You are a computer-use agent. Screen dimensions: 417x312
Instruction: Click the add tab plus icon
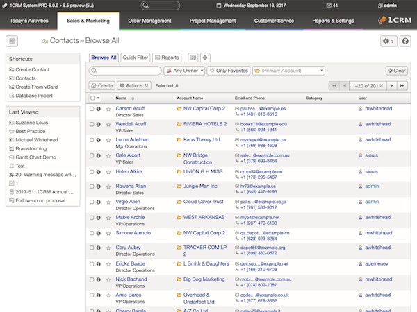point(205,58)
